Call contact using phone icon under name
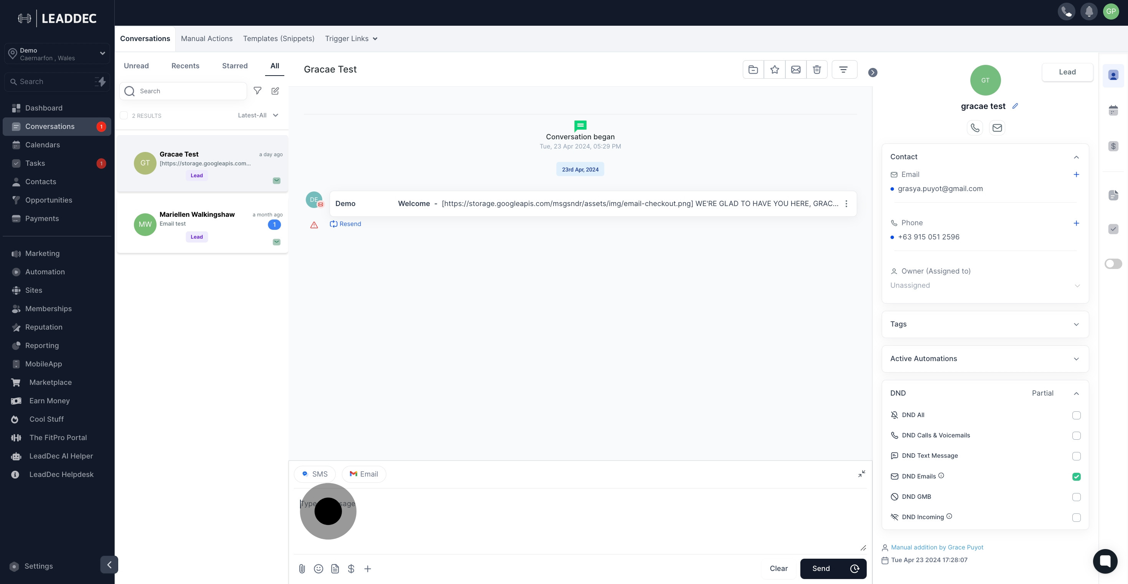 pos(975,128)
